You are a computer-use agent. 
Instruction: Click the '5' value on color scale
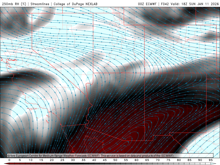(x=20, y=160)
